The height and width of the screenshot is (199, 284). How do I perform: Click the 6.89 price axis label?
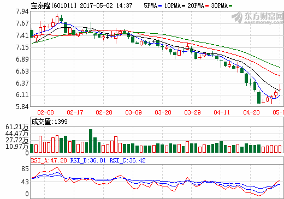point(22,59)
